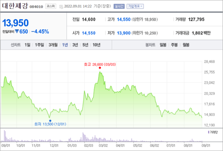Screen dimensions: 223x151
Task: Select the 1주일 line chart tab
Action: click(x=39, y=45)
